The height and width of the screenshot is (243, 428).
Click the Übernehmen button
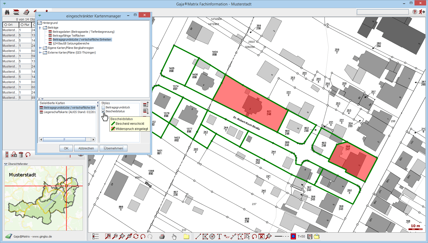point(113,148)
